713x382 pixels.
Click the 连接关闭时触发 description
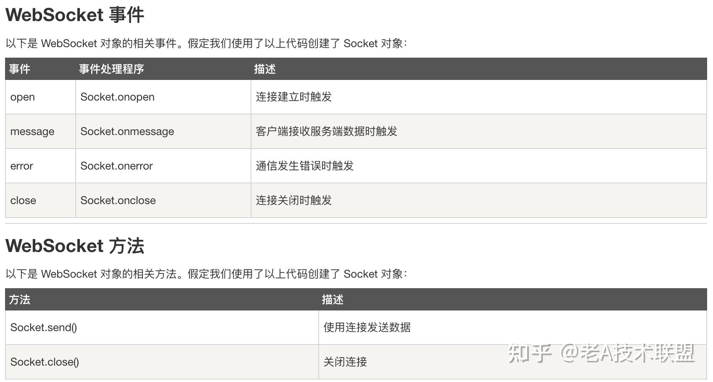pyautogui.click(x=294, y=200)
